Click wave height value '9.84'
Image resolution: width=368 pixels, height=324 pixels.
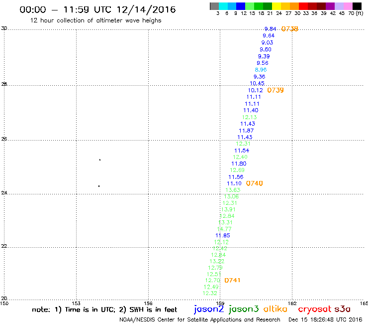click(x=270, y=29)
